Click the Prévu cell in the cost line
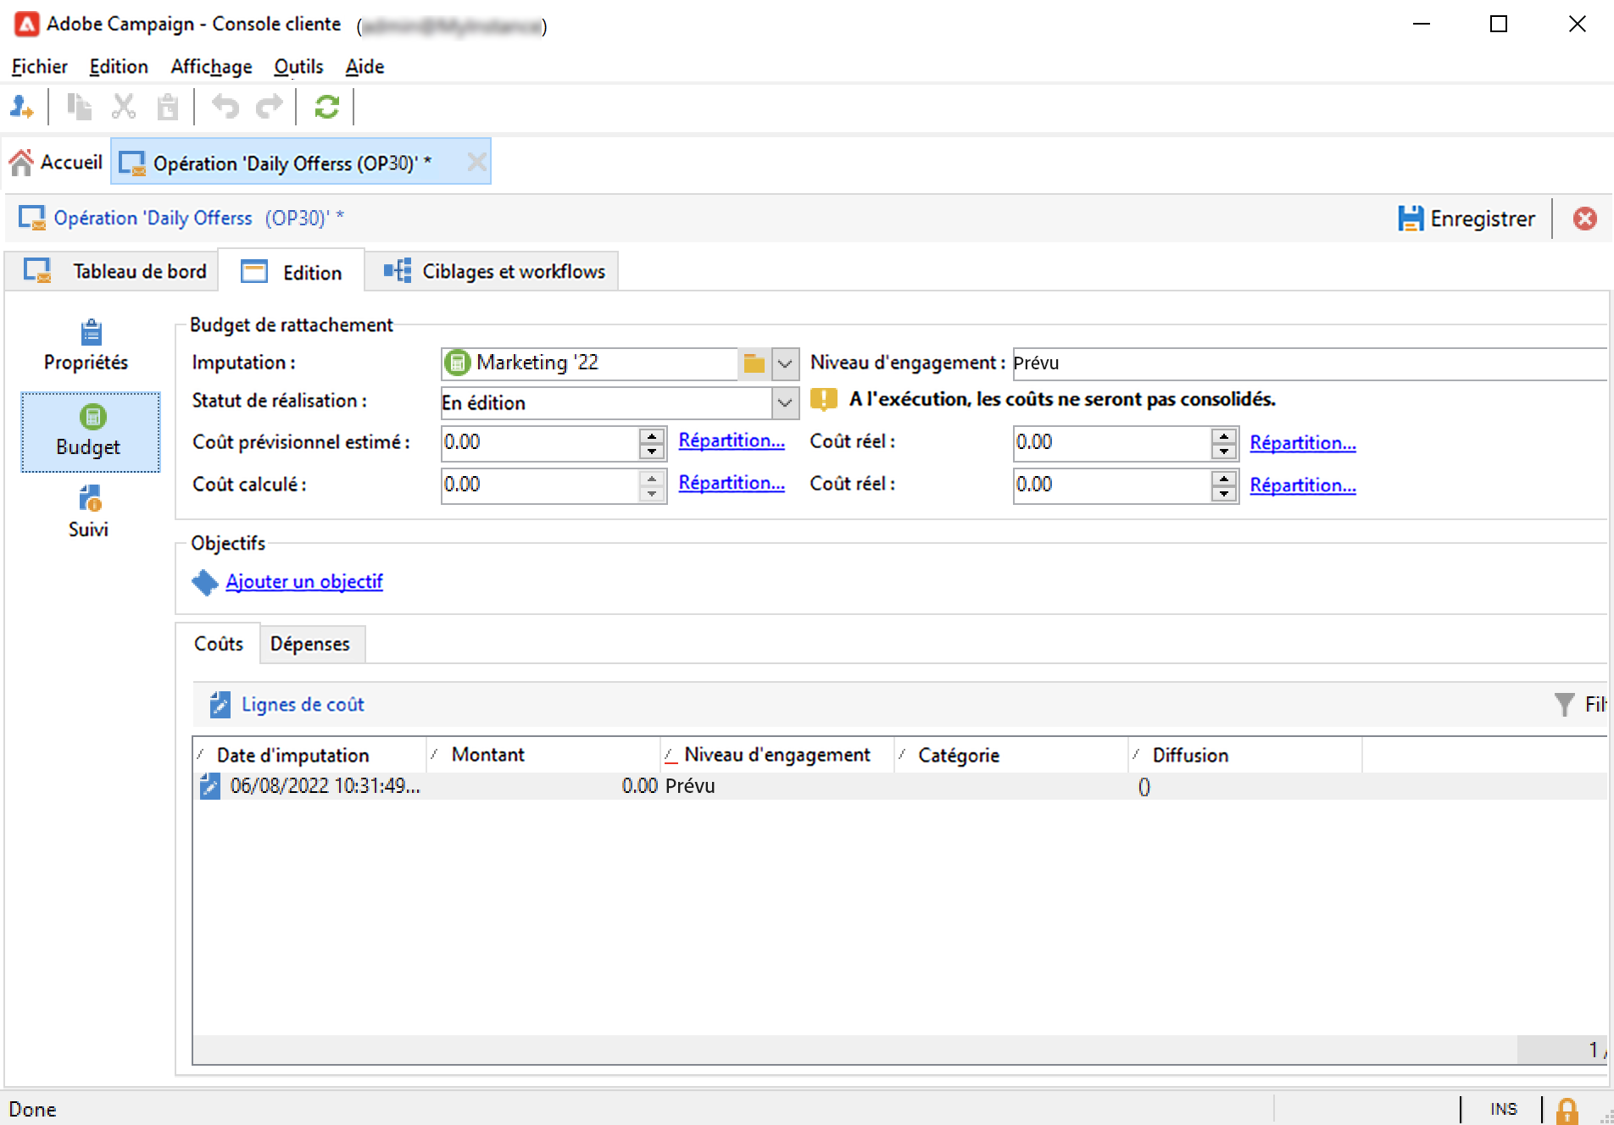Viewport: 1614px width, 1125px height. coord(690,786)
